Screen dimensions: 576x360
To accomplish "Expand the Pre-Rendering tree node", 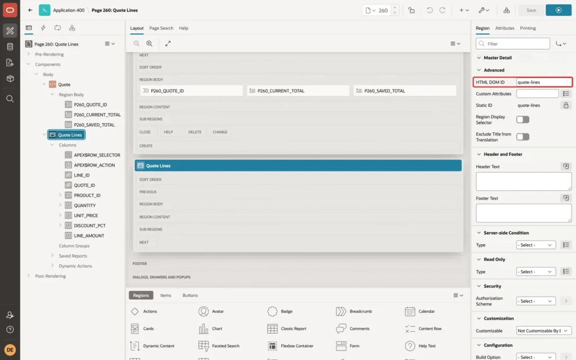I will point(28,54).
